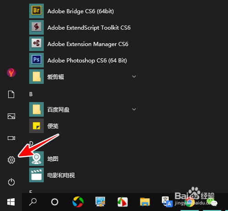Click the 百度网盘 label
The height and width of the screenshot is (211, 228).
(x=58, y=110)
